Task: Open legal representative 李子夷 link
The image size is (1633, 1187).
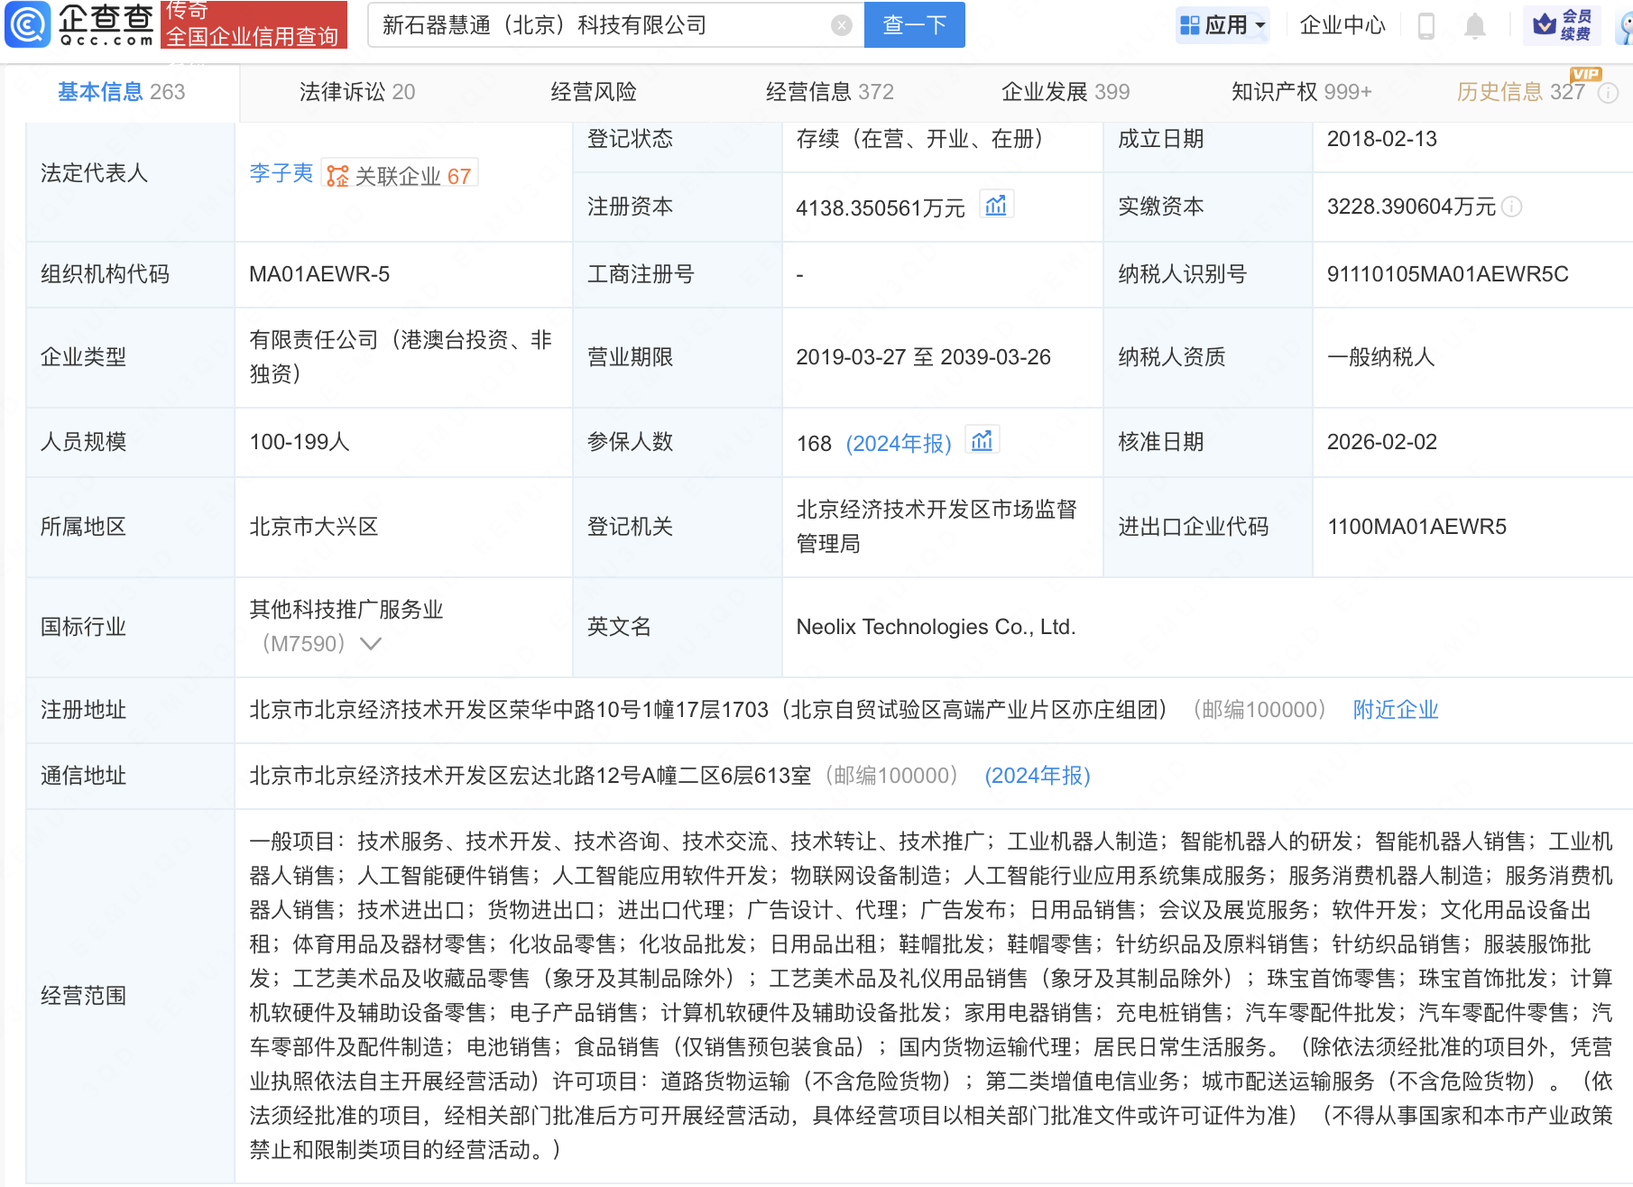Action: coord(281,173)
